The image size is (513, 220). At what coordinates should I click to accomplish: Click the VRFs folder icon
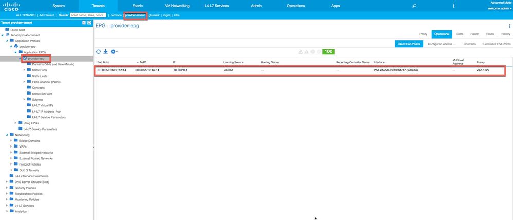(16, 146)
